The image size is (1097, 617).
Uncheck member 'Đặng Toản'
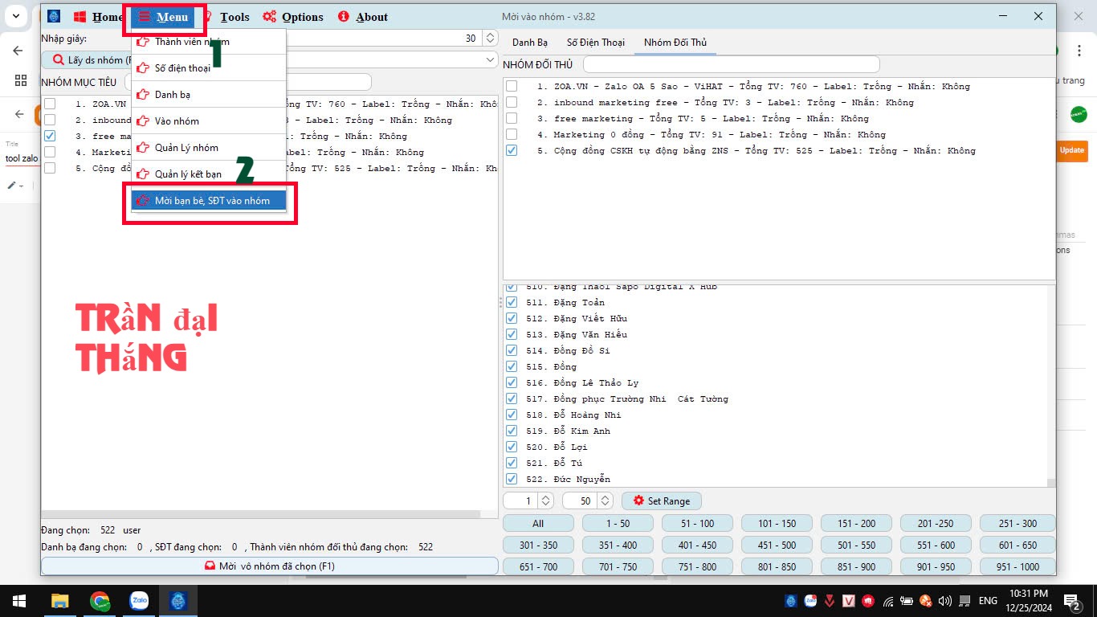512,302
